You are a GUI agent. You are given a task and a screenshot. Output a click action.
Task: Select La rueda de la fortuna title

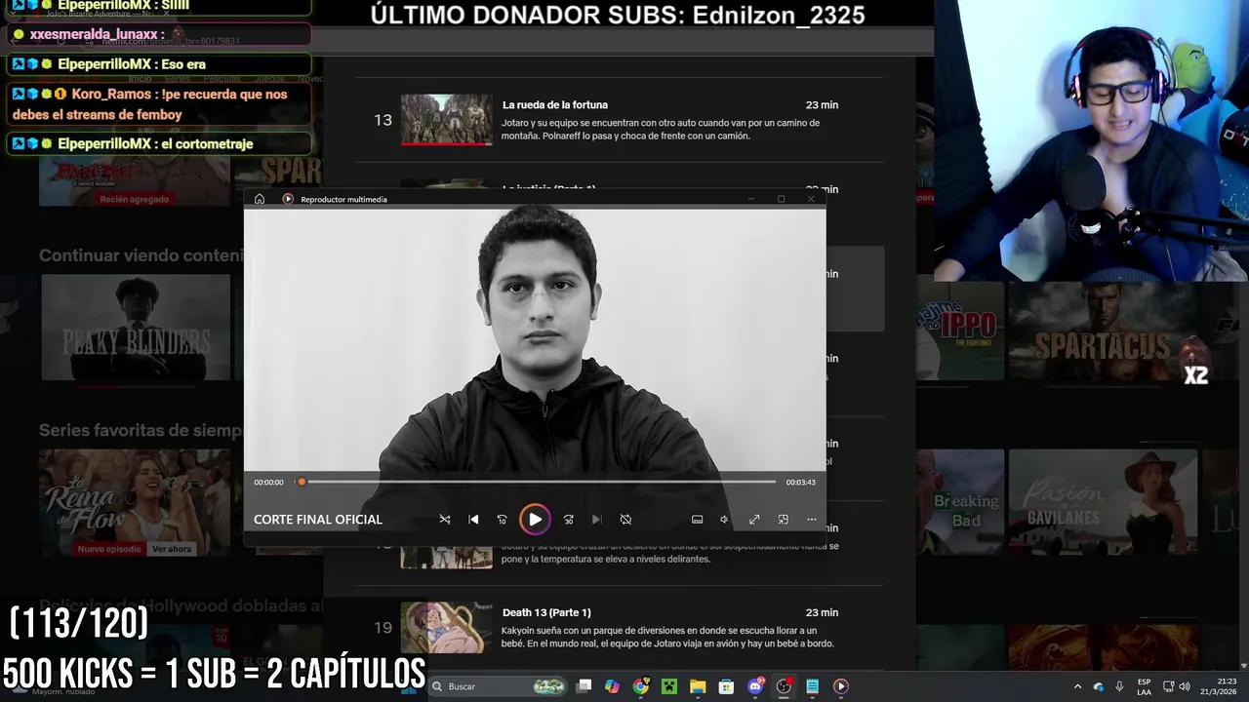pos(555,104)
